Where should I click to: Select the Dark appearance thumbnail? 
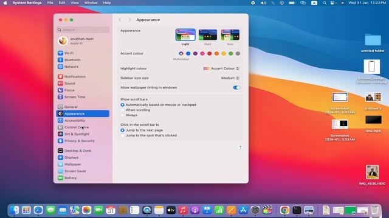(208, 35)
